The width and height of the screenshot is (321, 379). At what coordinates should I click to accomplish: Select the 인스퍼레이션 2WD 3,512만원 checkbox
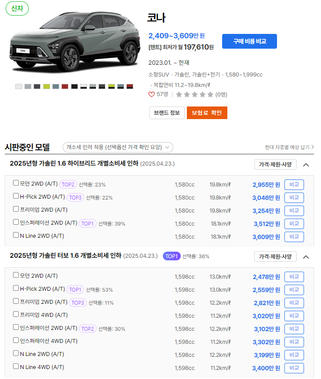click(x=16, y=222)
